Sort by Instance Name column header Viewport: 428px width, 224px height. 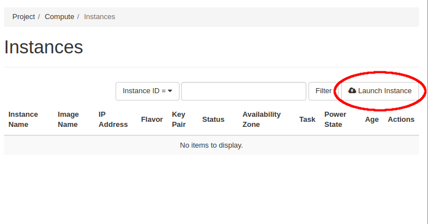[x=23, y=120]
